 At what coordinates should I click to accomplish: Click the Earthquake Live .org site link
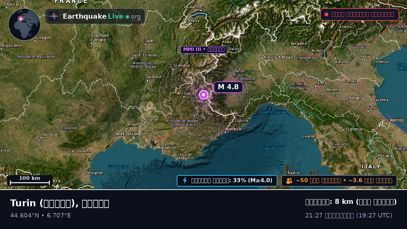click(x=95, y=16)
